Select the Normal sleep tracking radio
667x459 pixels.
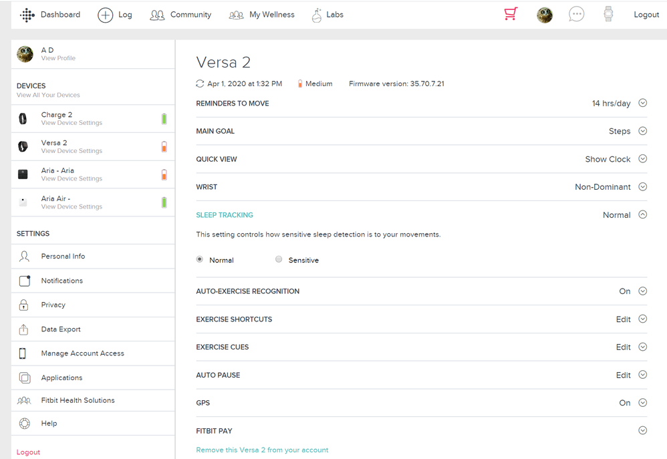click(x=200, y=259)
